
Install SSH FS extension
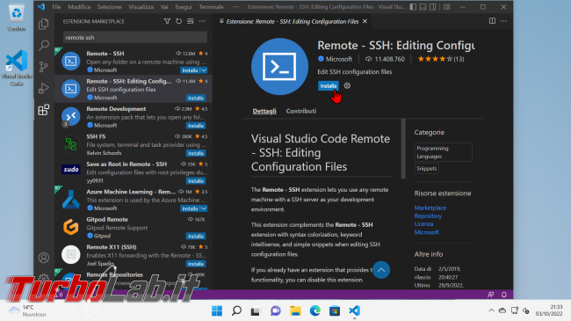[196, 153]
